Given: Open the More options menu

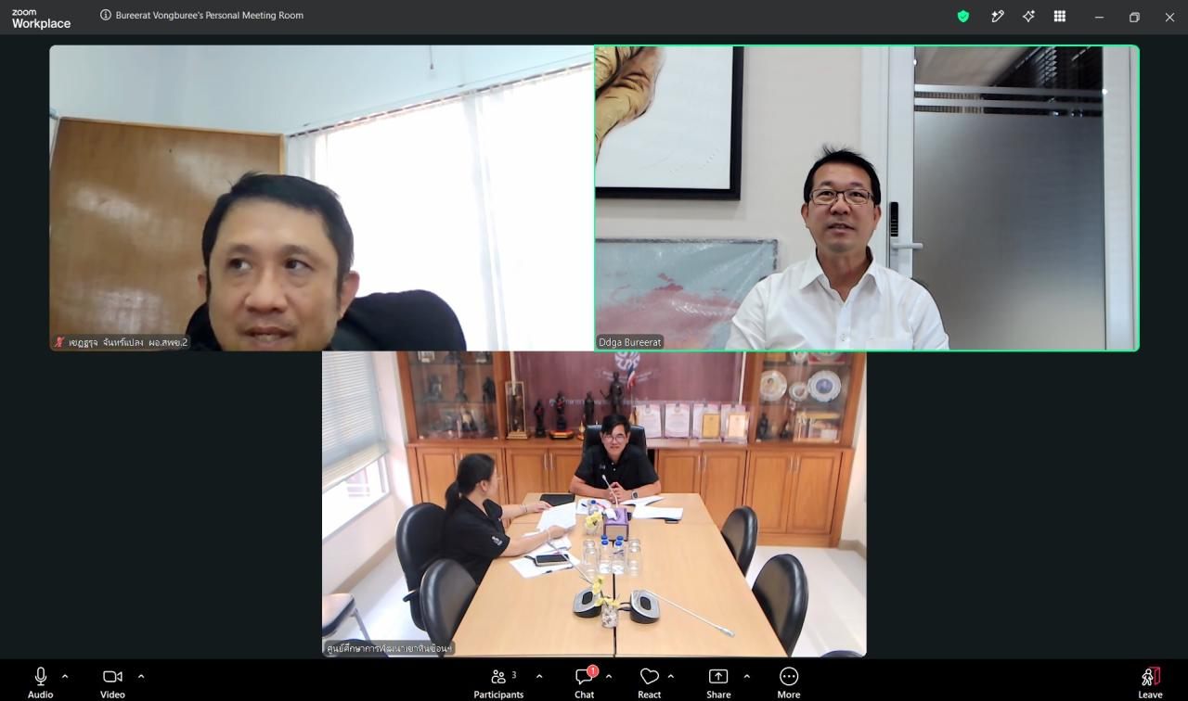Looking at the screenshot, I should [x=789, y=682].
